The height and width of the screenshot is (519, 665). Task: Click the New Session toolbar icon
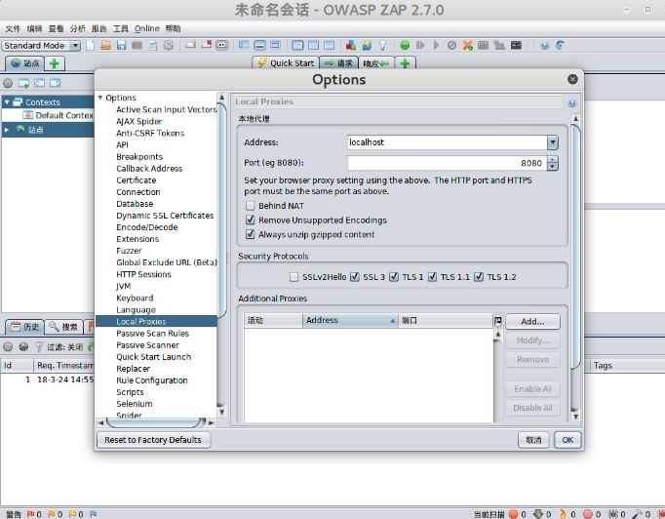pyautogui.click(x=90, y=45)
